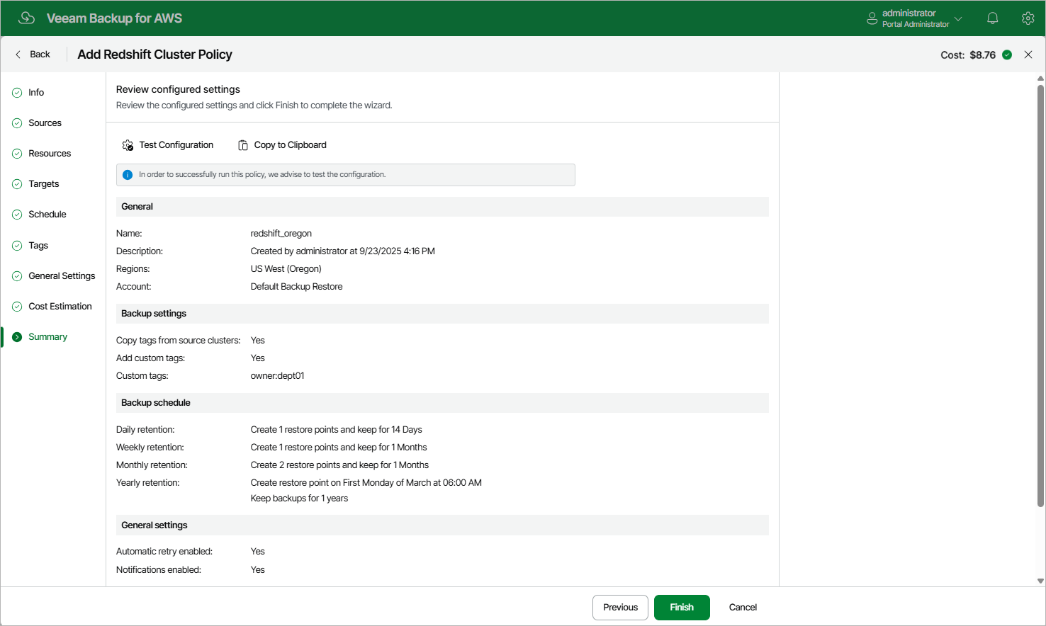Click the Cost Estimation step checkmark icon

coord(17,307)
